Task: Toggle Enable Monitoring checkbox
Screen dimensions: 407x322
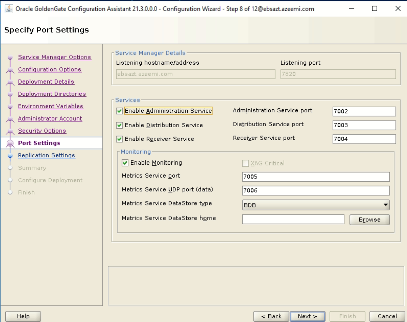Action: pyautogui.click(x=125, y=163)
